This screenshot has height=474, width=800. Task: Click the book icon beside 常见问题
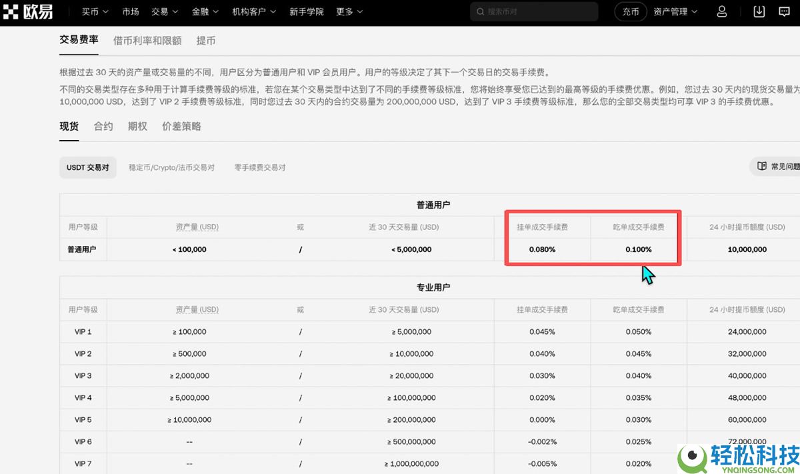coord(762,167)
